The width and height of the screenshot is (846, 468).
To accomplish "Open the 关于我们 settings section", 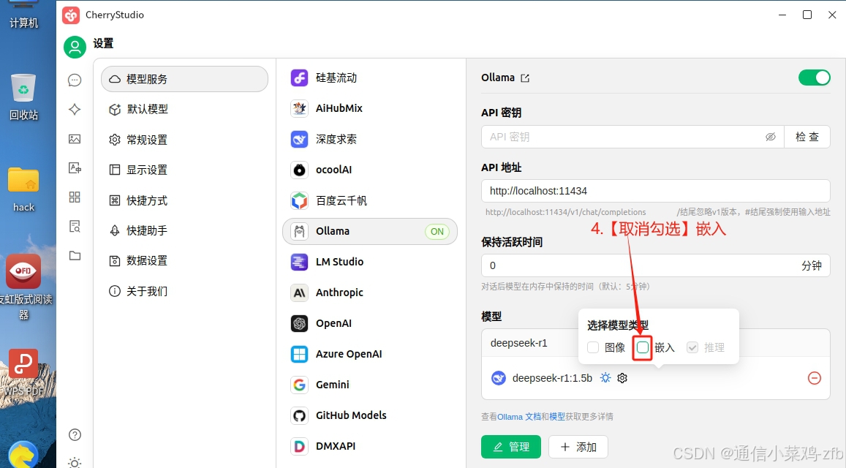I will click(184, 292).
